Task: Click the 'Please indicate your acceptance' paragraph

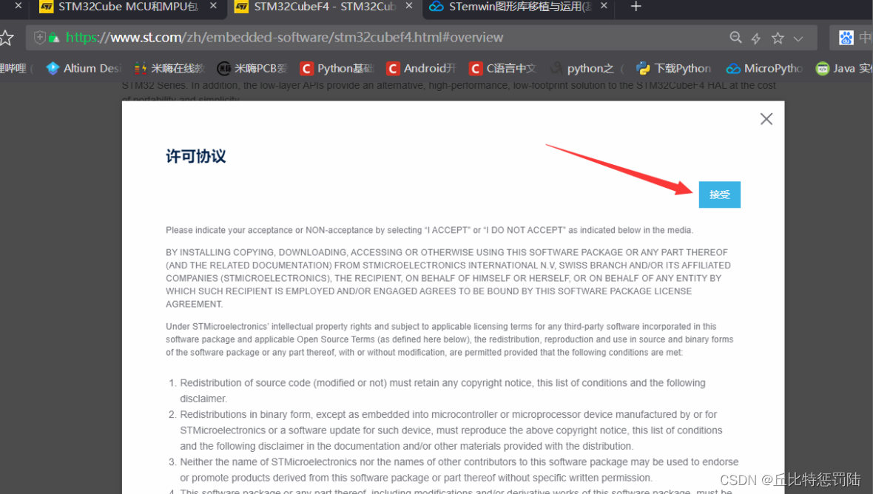Action: 429,230
